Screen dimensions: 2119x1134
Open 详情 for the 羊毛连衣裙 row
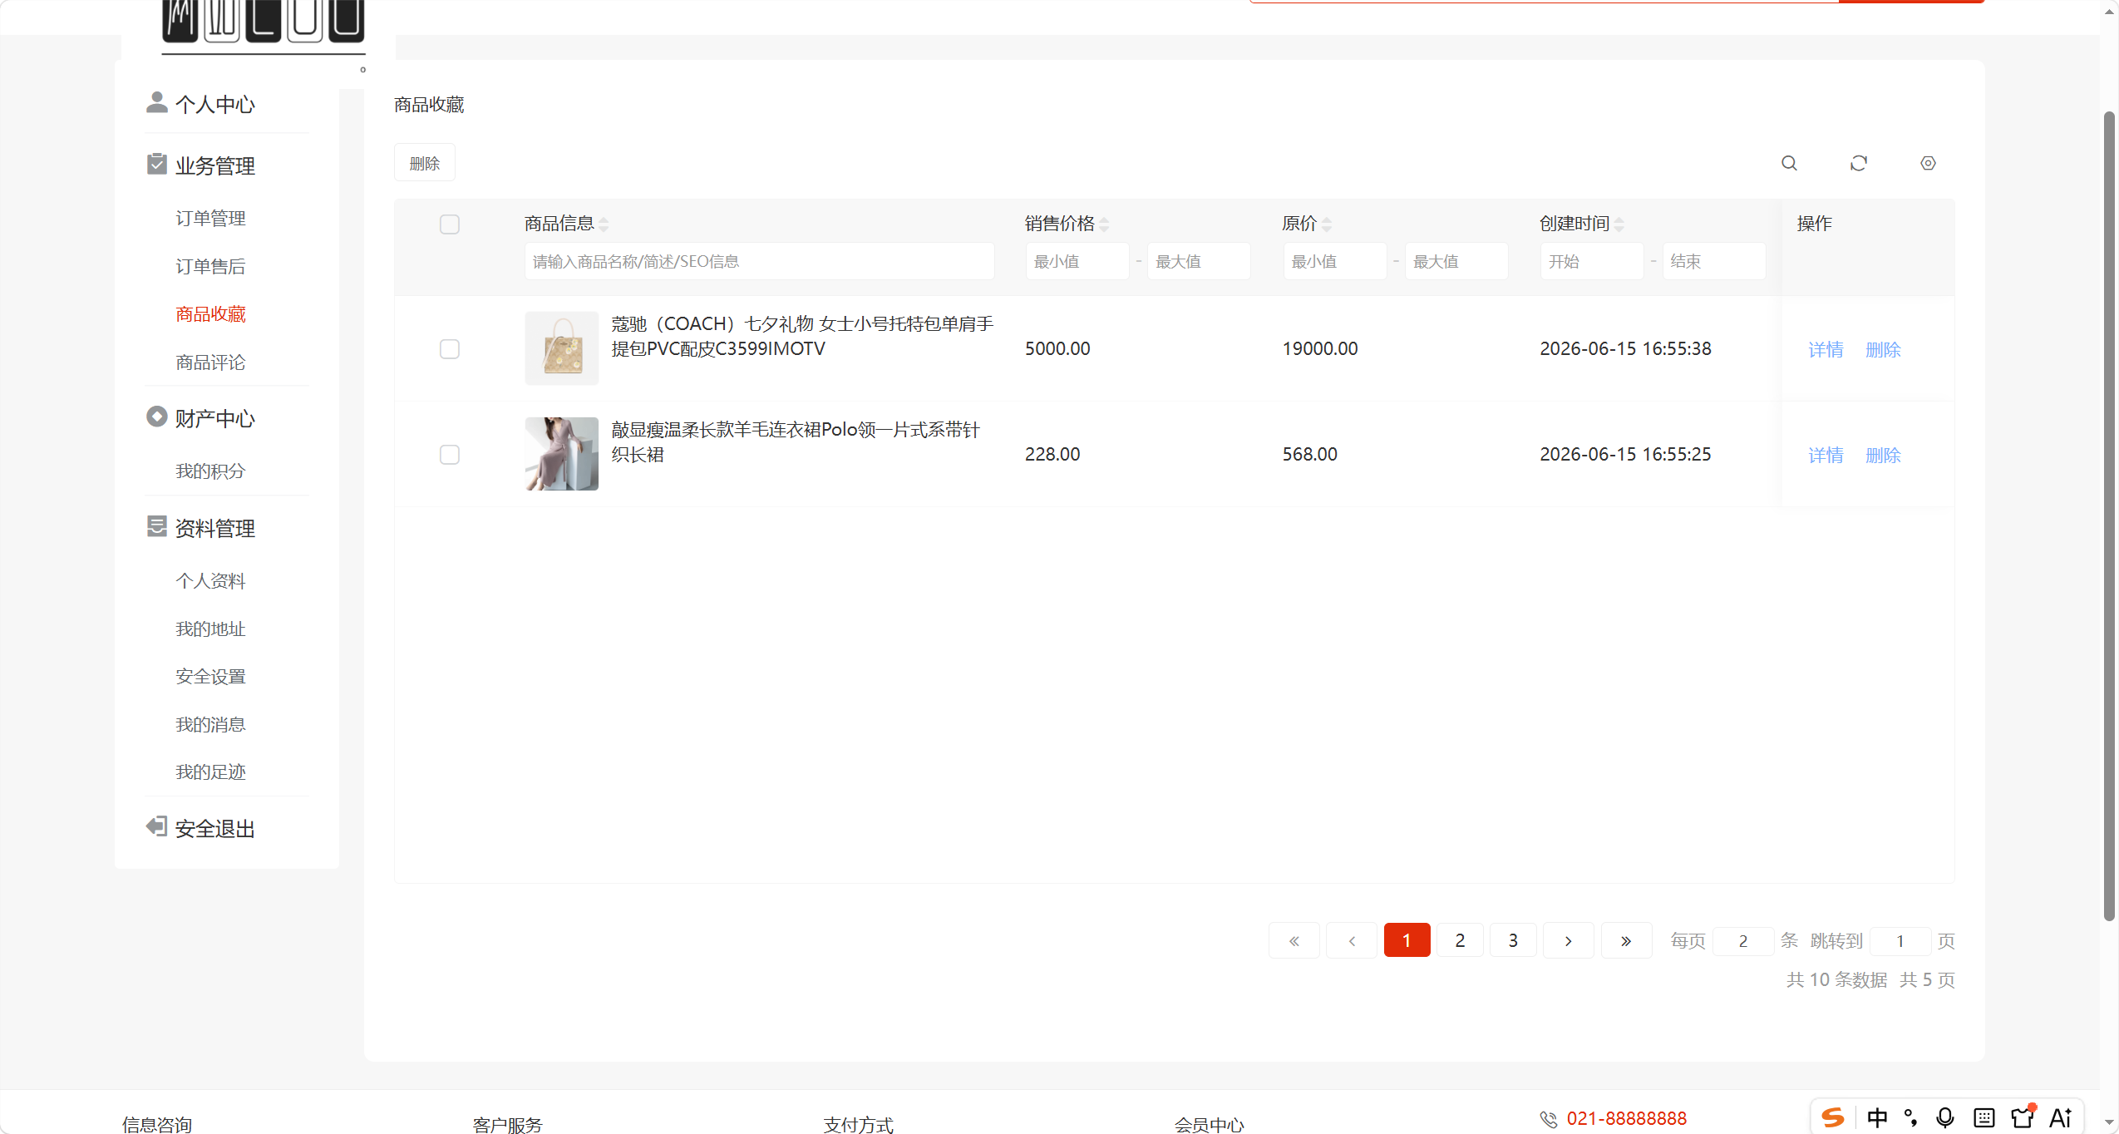point(1826,455)
